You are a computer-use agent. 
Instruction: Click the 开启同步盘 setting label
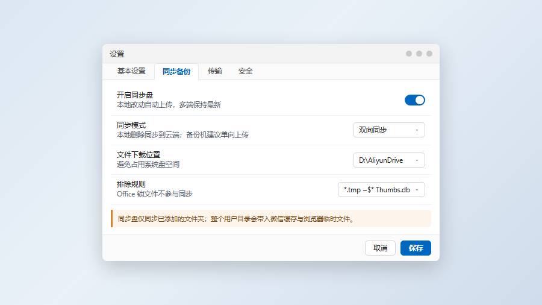[135, 95]
